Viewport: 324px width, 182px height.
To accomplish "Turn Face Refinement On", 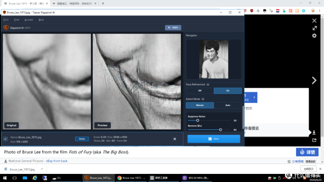I will click(228, 91).
